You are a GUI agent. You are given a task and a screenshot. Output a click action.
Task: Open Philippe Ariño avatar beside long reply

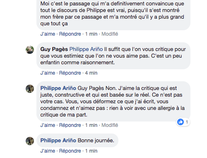tap(30, 89)
